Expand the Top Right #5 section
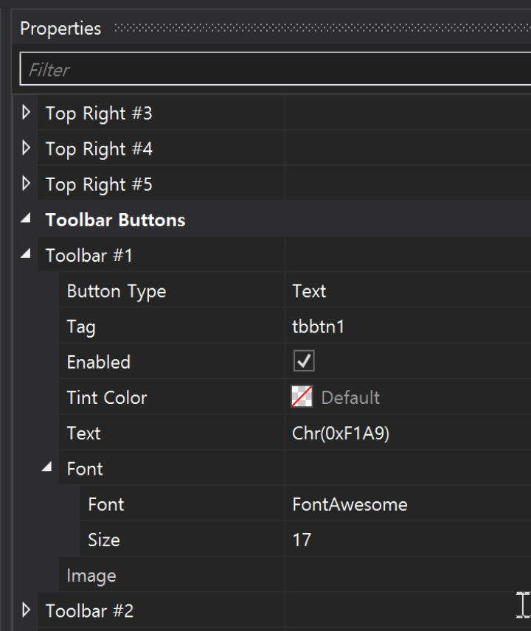This screenshot has width=531, height=631. pos(27,184)
